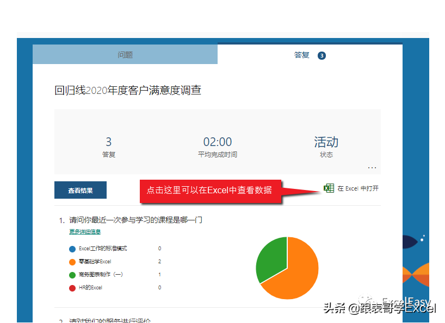Click the red legend dot for HR的Excel
445x323 pixels.
pyautogui.click(x=72, y=288)
